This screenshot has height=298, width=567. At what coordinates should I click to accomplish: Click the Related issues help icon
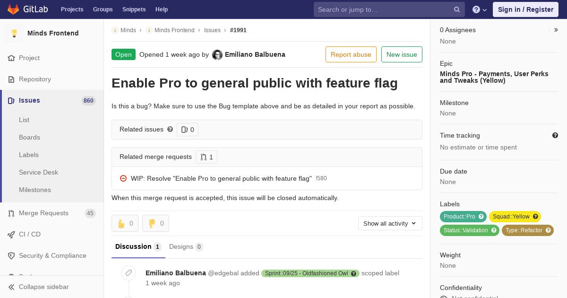point(170,129)
